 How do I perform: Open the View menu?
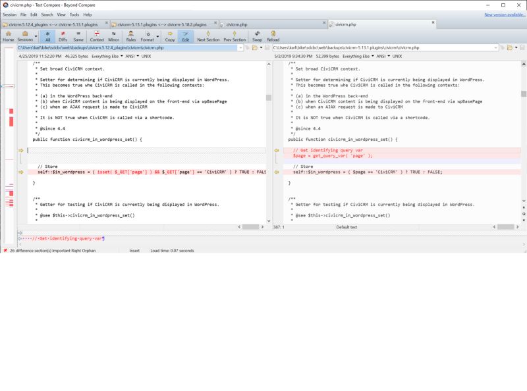click(61, 14)
